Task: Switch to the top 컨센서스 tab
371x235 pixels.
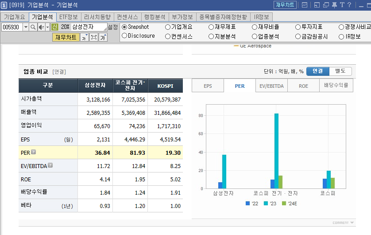Action: click(x=128, y=17)
